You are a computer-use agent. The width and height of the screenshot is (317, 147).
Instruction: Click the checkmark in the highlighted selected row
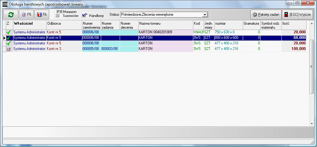click(x=9, y=38)
